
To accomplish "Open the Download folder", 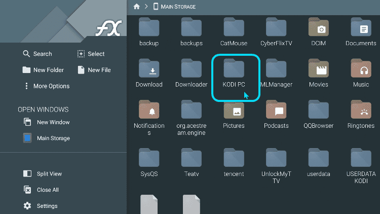I will pyautogui.click(x=149, y=73).
